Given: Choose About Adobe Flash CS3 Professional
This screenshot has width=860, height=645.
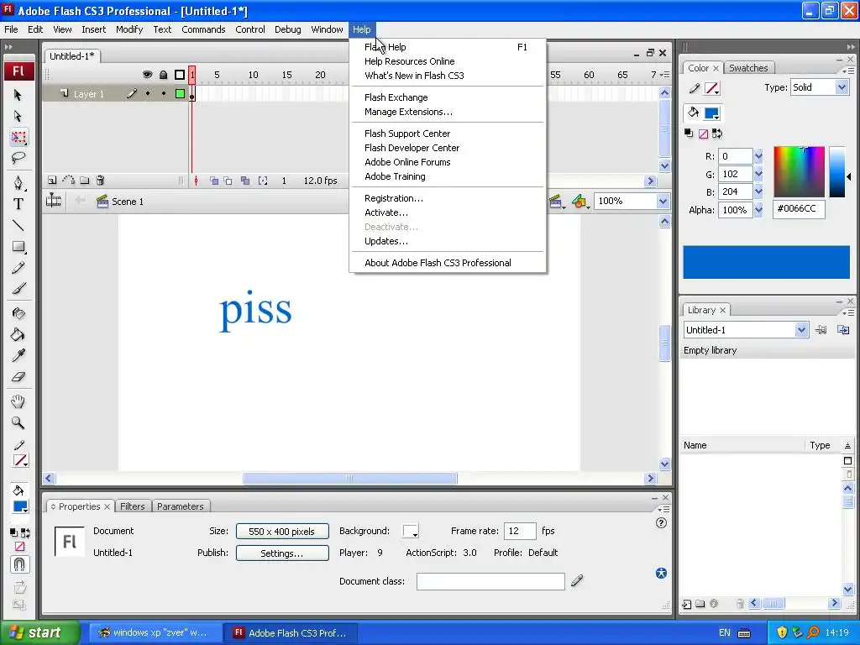Looking at the screenshot, I should point(438,263).
